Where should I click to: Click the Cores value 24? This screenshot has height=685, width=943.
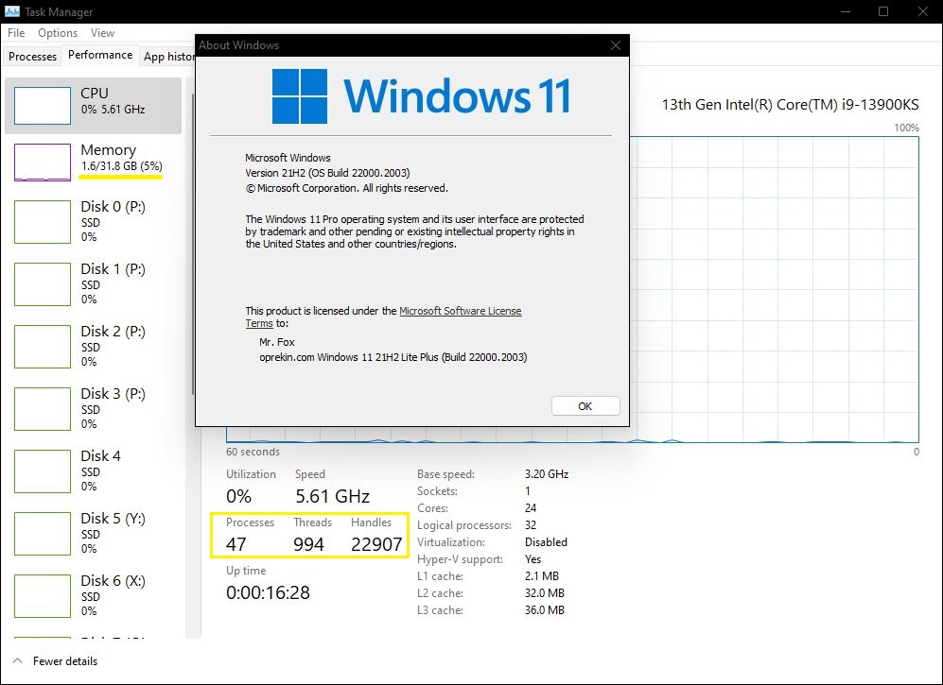[531, 508]
